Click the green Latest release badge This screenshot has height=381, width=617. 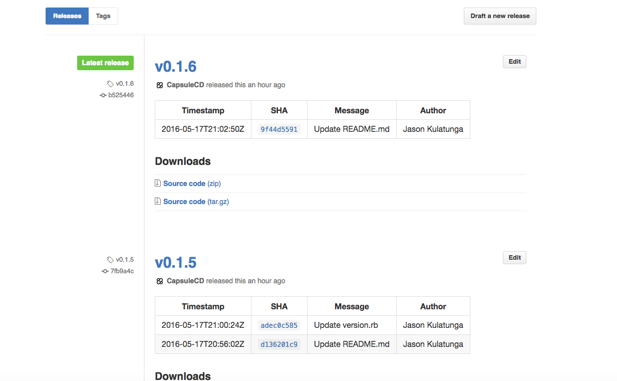[105, 63]
